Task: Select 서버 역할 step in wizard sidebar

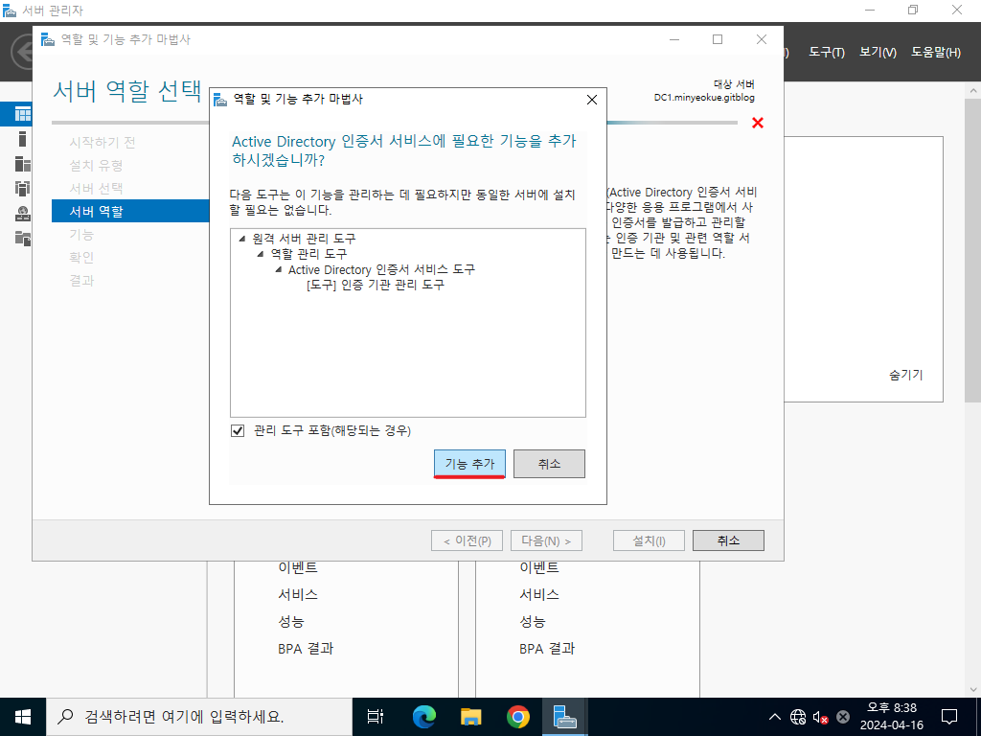Action: point(130,211)
